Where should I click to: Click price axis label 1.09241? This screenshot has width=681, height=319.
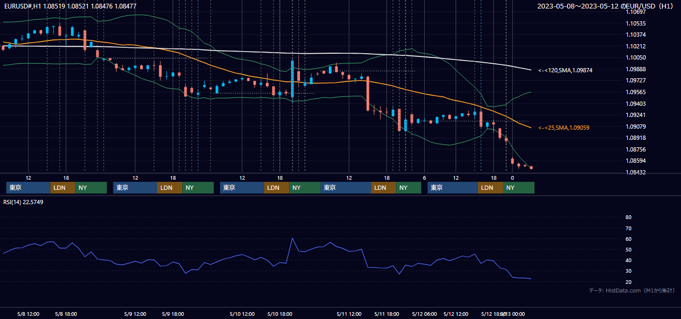click(636, 115)
